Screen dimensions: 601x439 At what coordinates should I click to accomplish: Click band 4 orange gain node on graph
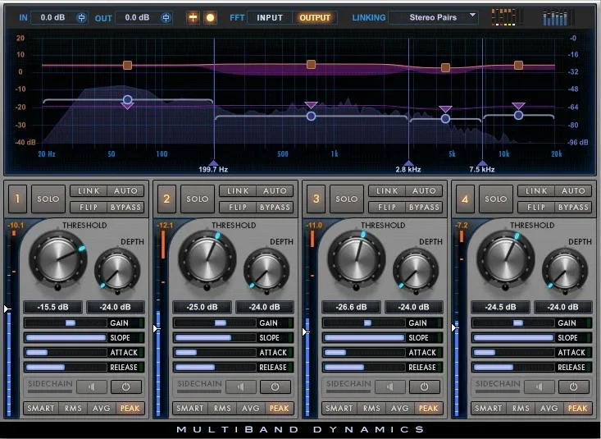coord(518,66)
